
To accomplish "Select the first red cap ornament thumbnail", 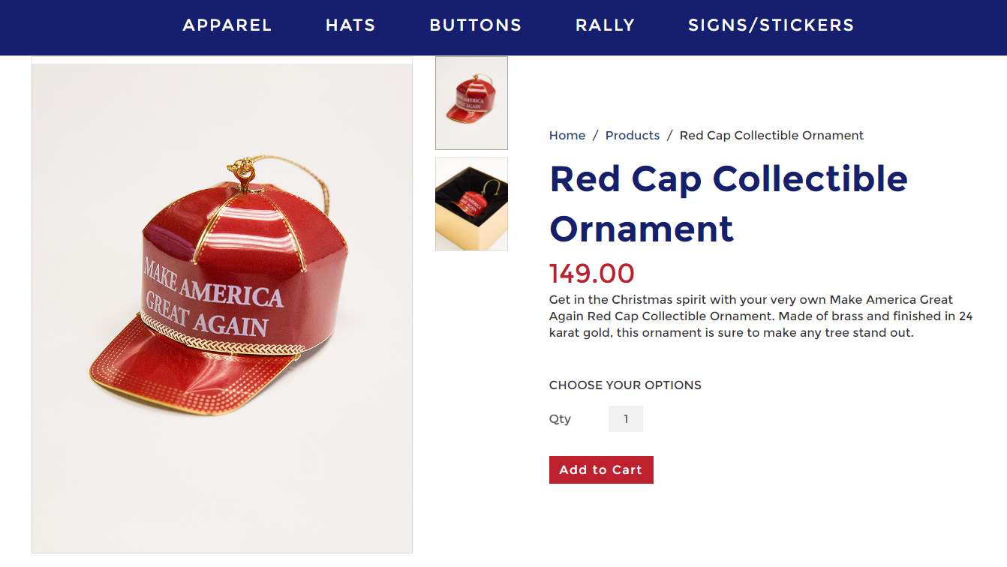I will click(x=471, y=103).
